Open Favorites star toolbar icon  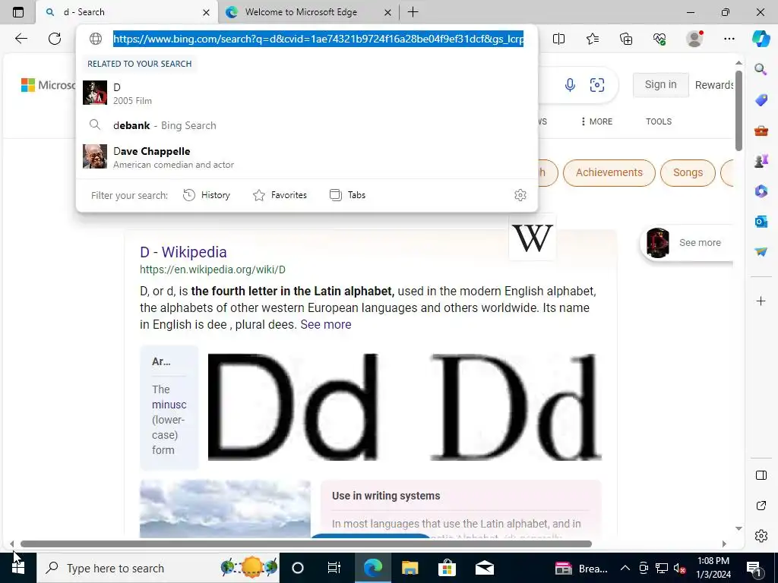[x=593, y=39]
